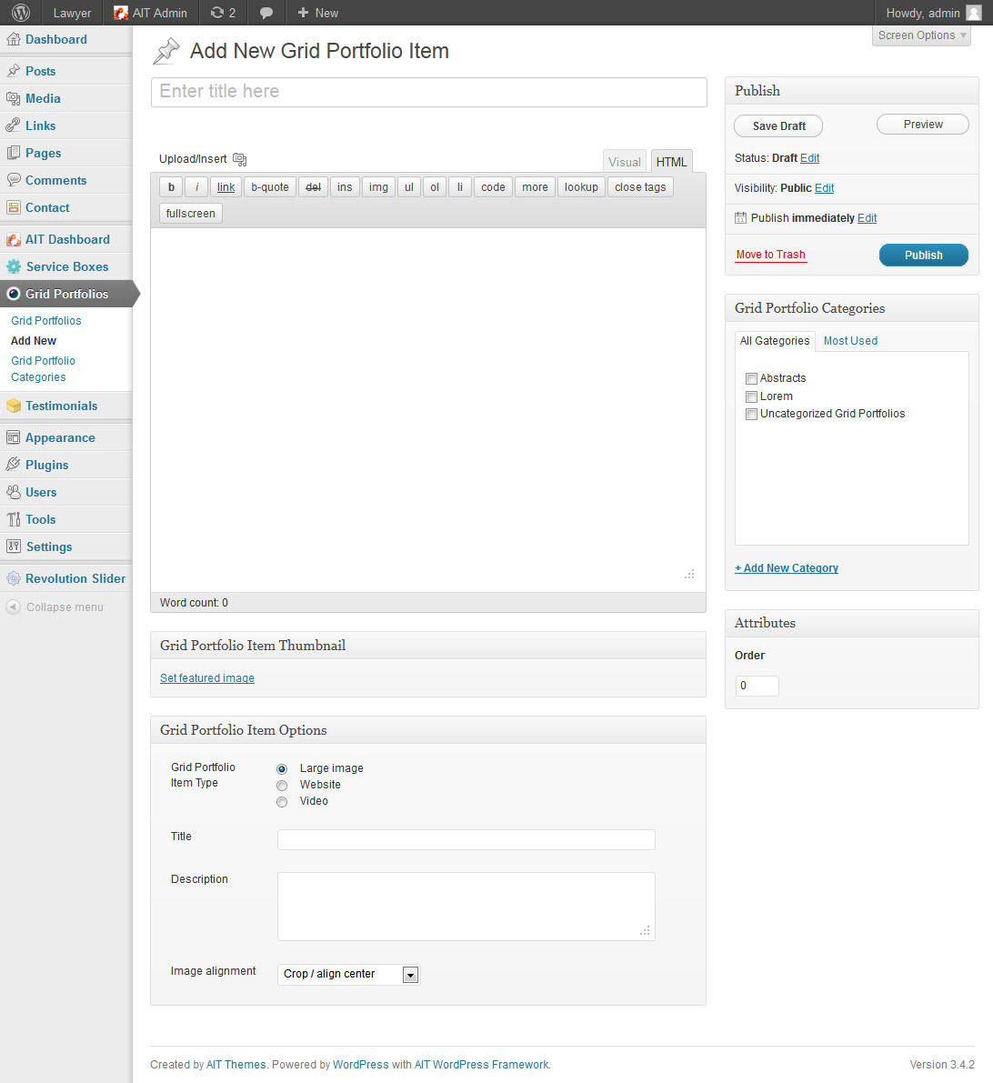Select the Video item type radio button
This screenshot has height=1083, width=993.
[282, 802]
